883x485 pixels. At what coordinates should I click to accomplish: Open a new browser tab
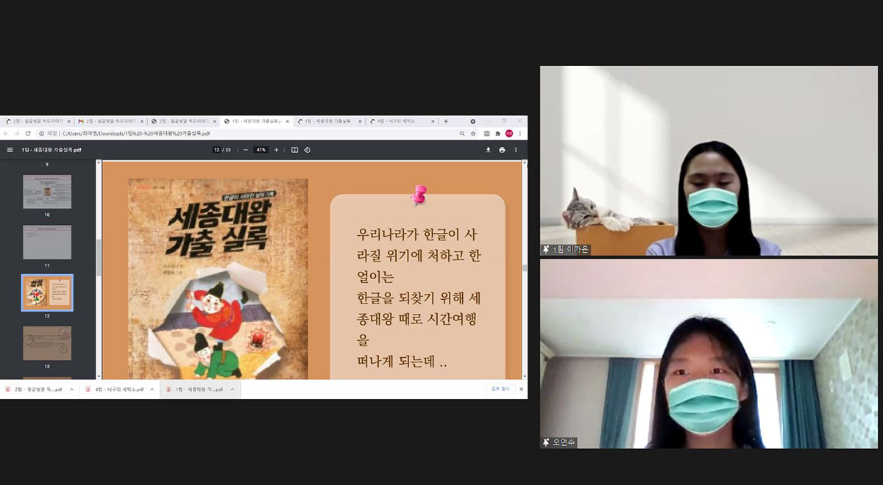(446, 121)
